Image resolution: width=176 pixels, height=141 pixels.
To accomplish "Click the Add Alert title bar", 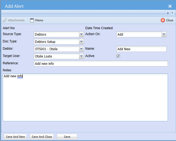I will (x=81, y=6).
